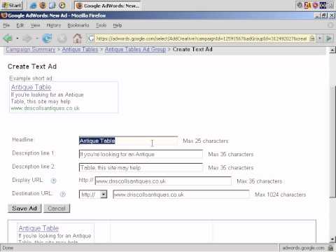Click the Create Text Ad heading
Image resolution: width=336 pixels, height=252 pixels.
32,66
